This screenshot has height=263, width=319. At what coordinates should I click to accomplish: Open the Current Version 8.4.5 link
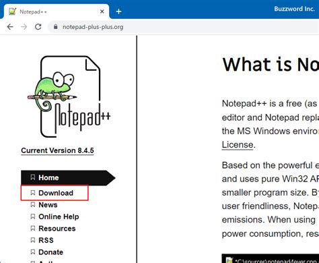pos(57,150)
